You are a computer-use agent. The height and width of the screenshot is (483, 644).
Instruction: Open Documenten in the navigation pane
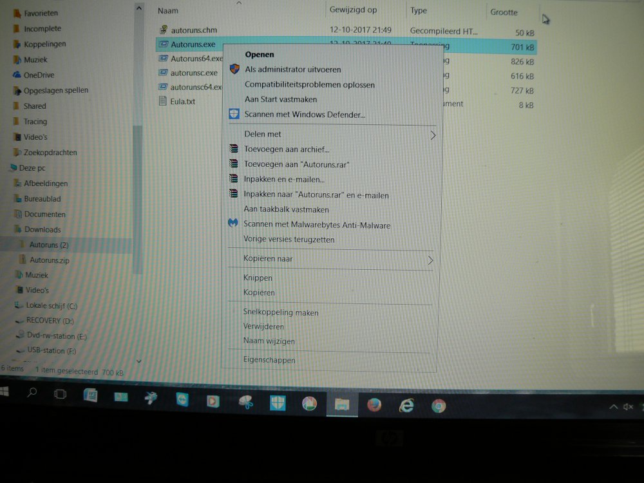(x=45, y=214)
